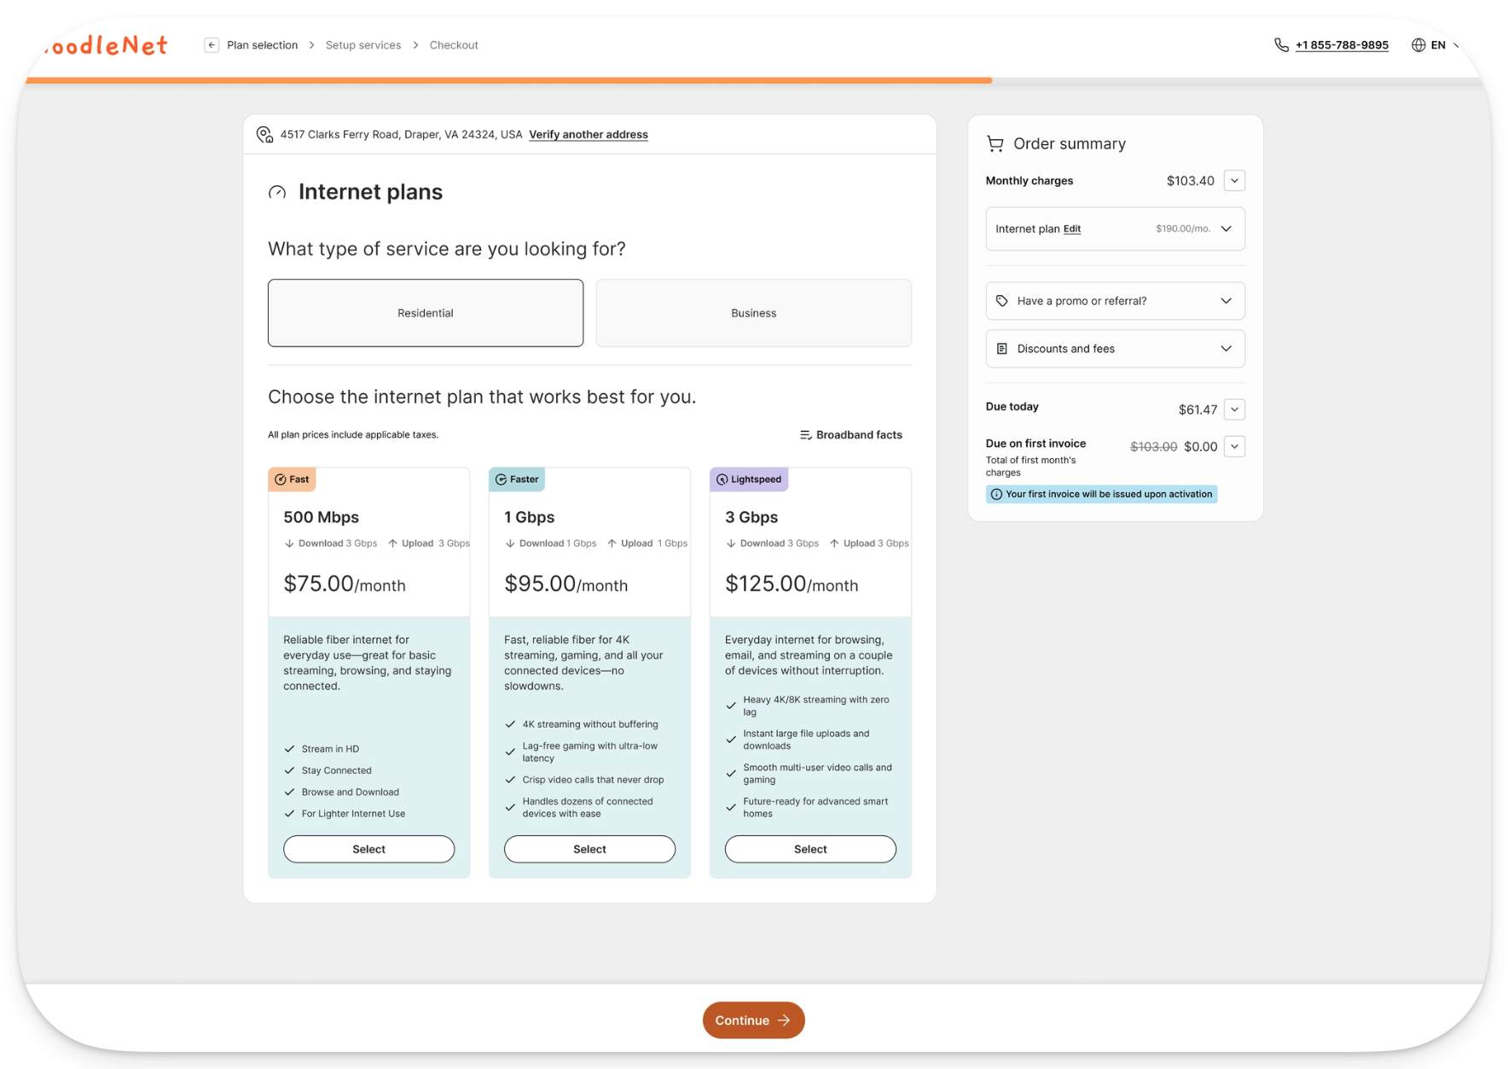Click the Lightspeed plan badge
This screenshot has height=1069, width=1508.
click(x=749, y=479)
